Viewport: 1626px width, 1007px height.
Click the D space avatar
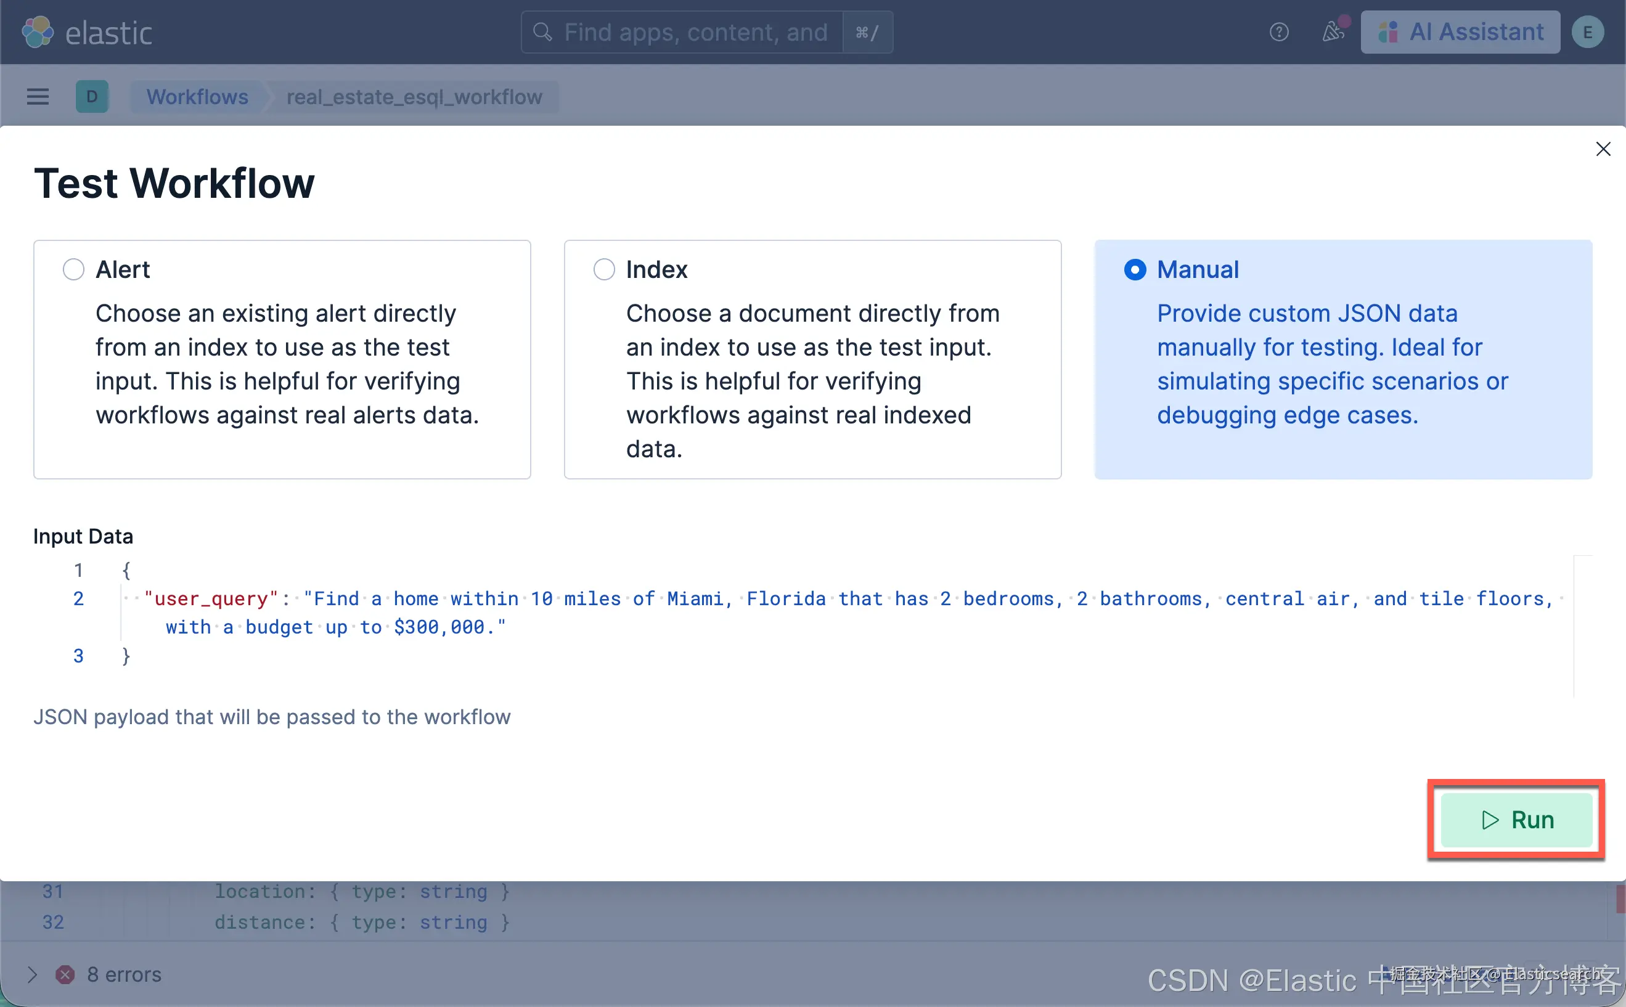92,97
